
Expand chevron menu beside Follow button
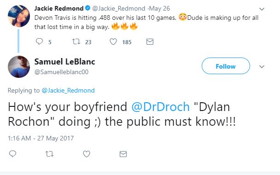click(x=262, y=67)
